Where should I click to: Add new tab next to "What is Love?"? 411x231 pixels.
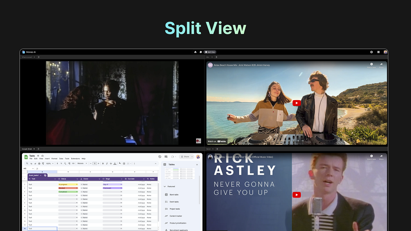39,57
